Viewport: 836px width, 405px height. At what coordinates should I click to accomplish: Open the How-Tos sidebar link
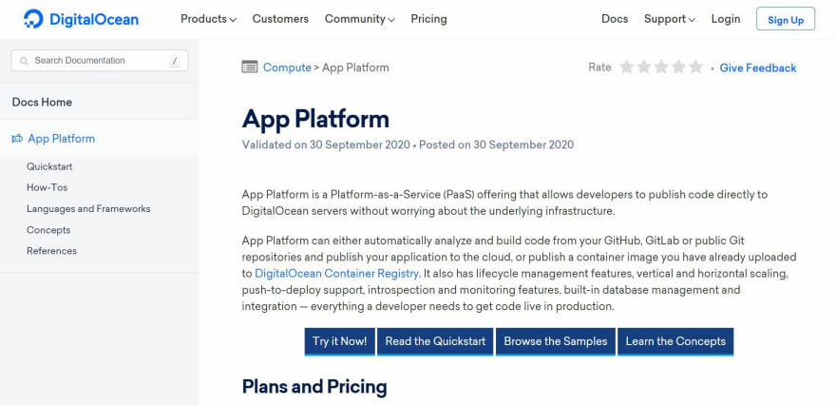[x=47, y=188]
